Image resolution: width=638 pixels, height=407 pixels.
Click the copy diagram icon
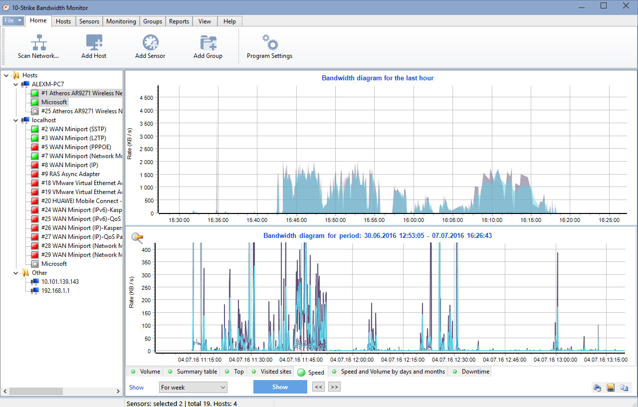(x=624, y=388)
